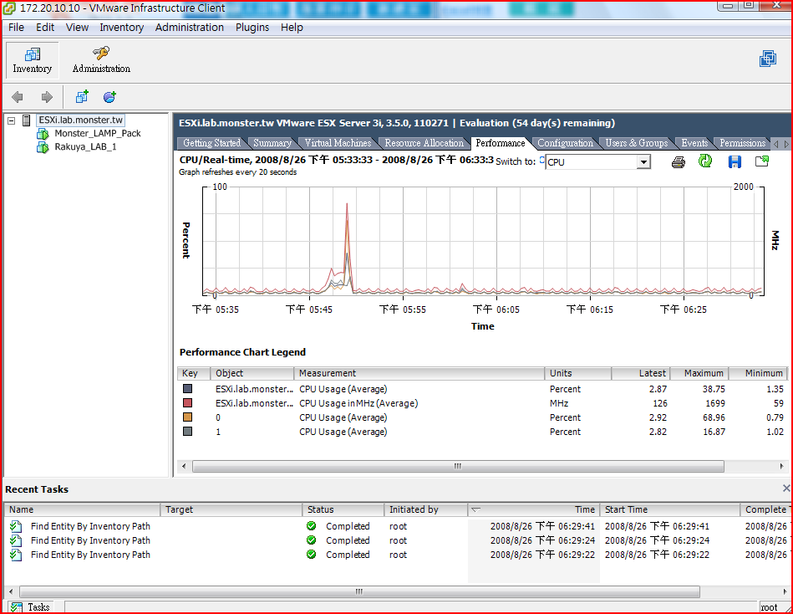Open the Inventory menu

(121, 28)
